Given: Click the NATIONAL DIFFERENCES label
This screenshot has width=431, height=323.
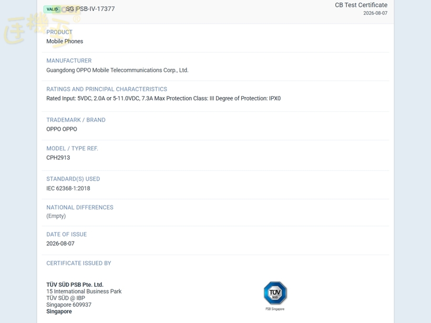Looking at the screenshot, I should (80, 207).
